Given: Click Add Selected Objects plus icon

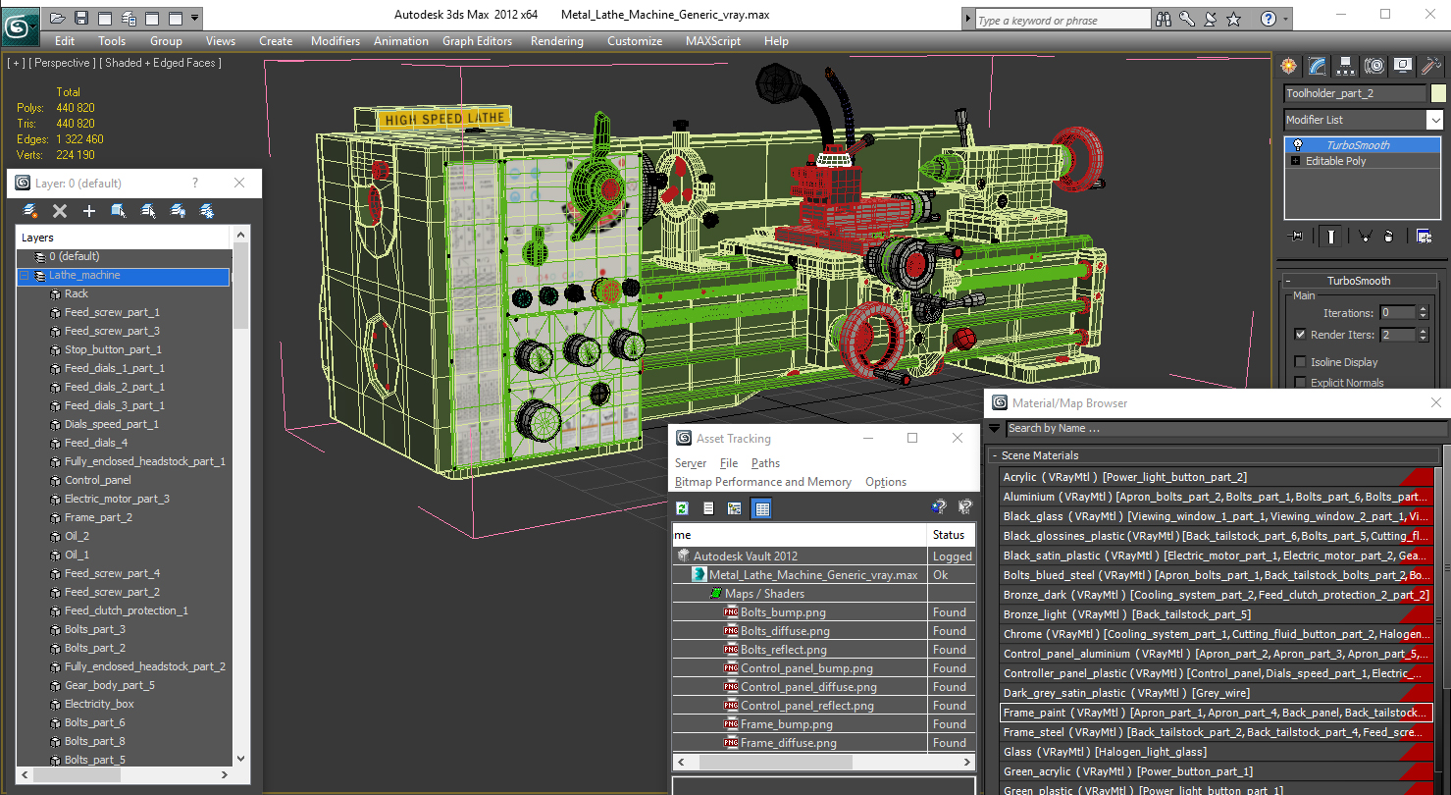Looking at the screenshot, I should pyautogui.click(x=89, y=211).
